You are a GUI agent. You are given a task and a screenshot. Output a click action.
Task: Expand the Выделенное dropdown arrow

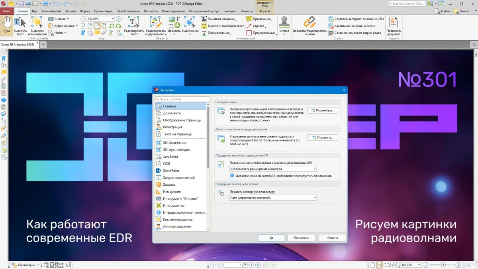point(190,34)
